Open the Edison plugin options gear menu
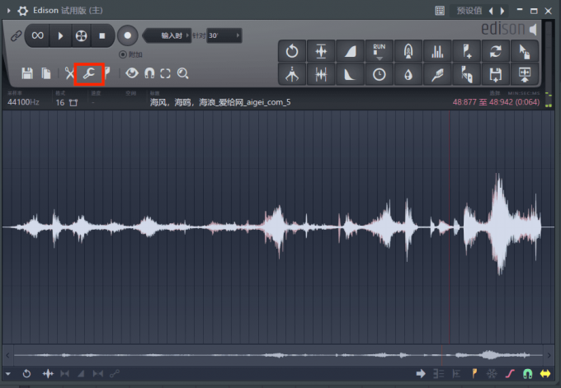 (x=22, y=11)
